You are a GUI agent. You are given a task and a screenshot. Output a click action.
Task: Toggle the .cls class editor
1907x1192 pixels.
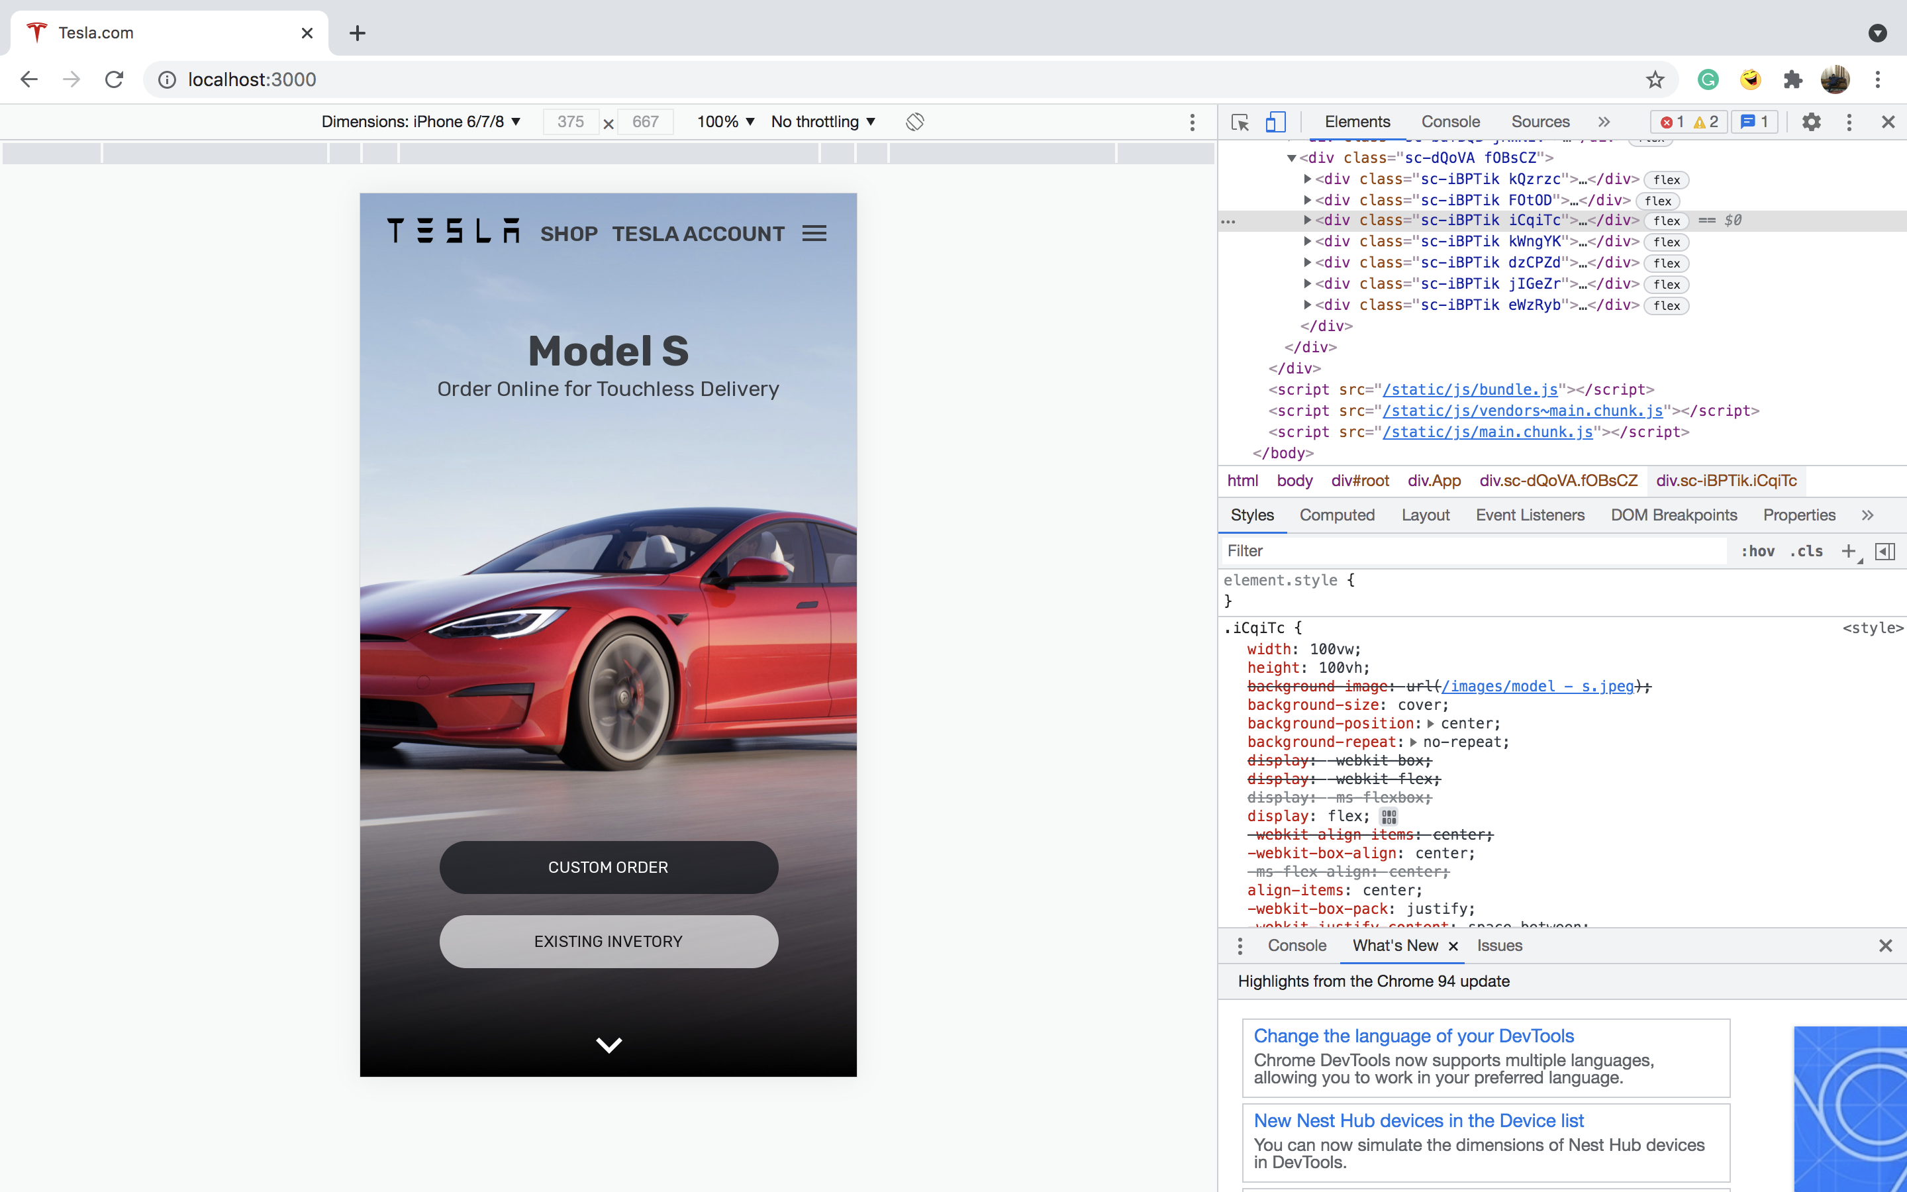[x=1805, y=551]
